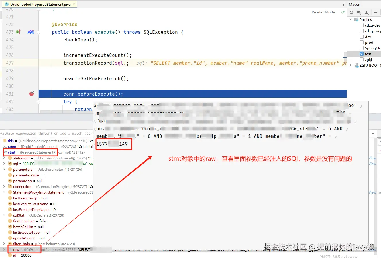The image size is (381, 258).
Task: Select the filterChain variable row
Action: 47,244
